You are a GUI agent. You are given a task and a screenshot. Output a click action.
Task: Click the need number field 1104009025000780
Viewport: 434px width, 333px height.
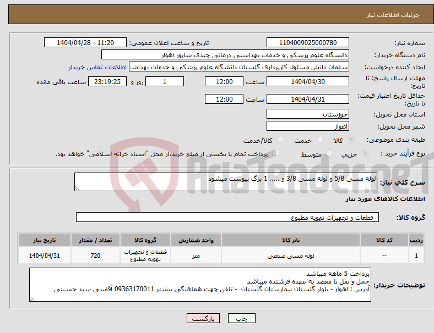pyautogui.click(x=307, y=42)
